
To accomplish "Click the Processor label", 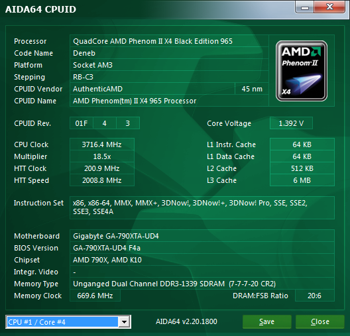I will (30, 41).
